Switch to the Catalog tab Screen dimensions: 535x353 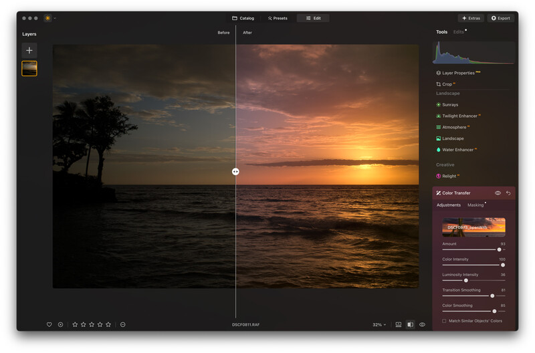243,19
